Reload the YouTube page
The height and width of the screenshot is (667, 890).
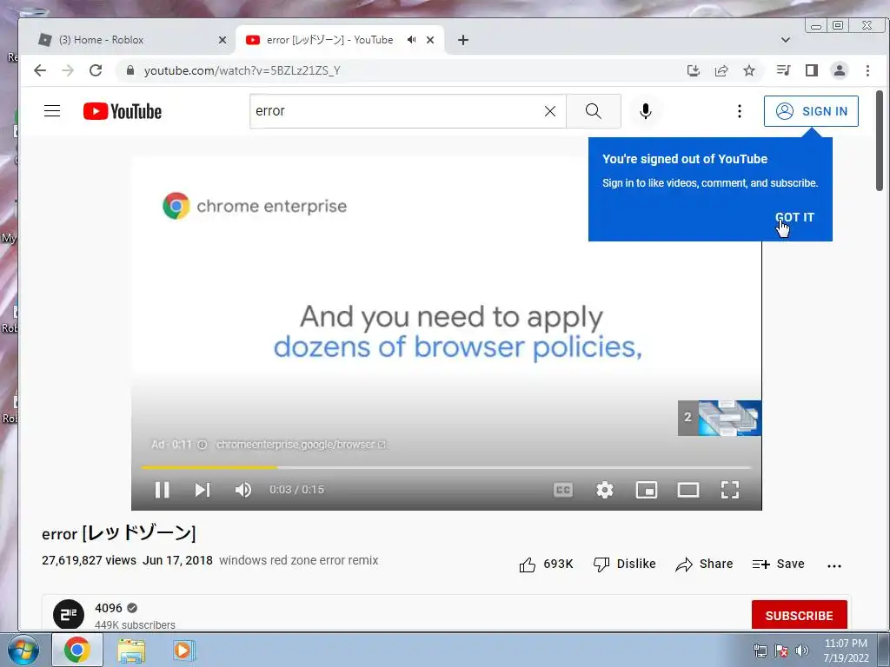pyautogui.click(x=96, y=70)
